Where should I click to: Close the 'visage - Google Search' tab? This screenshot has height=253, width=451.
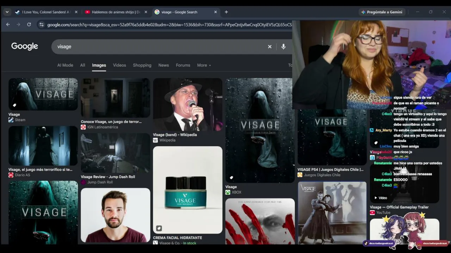coord(216,12)
